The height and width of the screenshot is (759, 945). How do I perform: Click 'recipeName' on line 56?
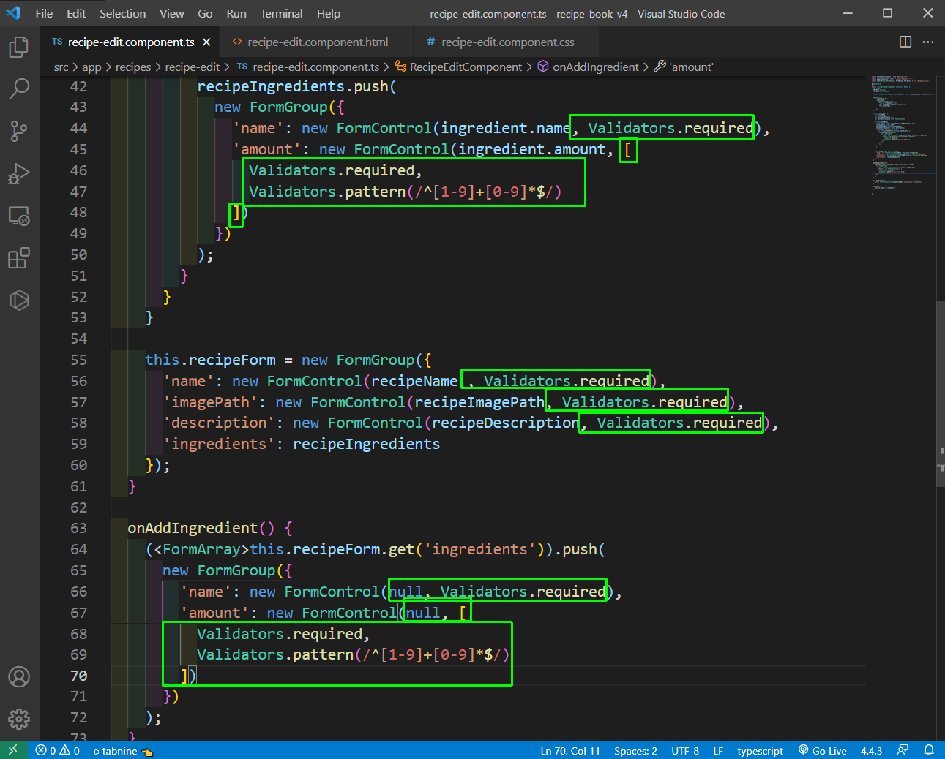click(414, 381)
